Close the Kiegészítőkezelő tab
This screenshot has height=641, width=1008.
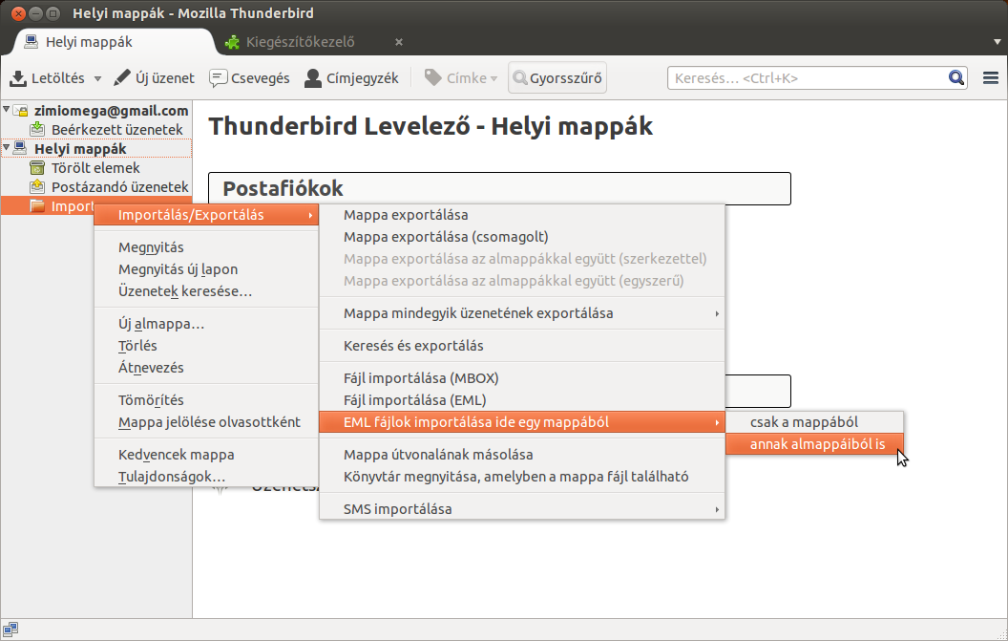tap(399, 42)
